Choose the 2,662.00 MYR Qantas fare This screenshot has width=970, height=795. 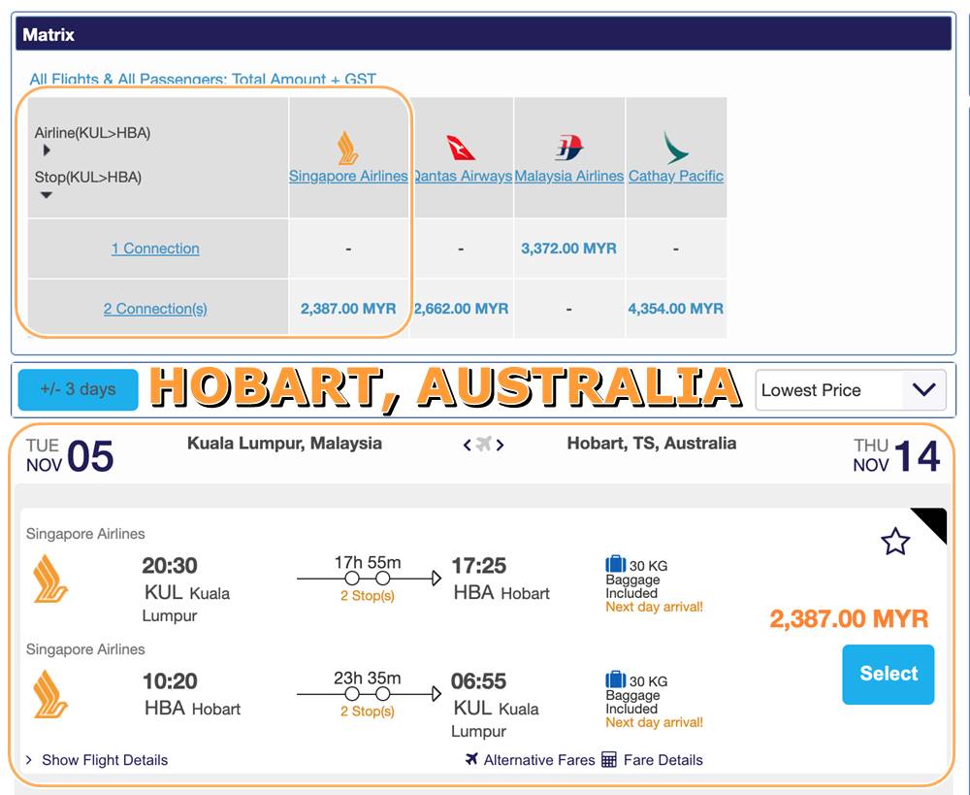click(x=461, y=309)
